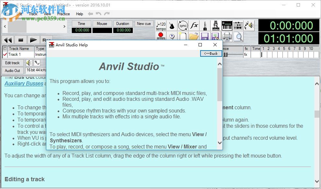Open a song using the folder icon
The width and height of the screenshot is (321, 189).
pyautogui.click(x=193, y=36)
